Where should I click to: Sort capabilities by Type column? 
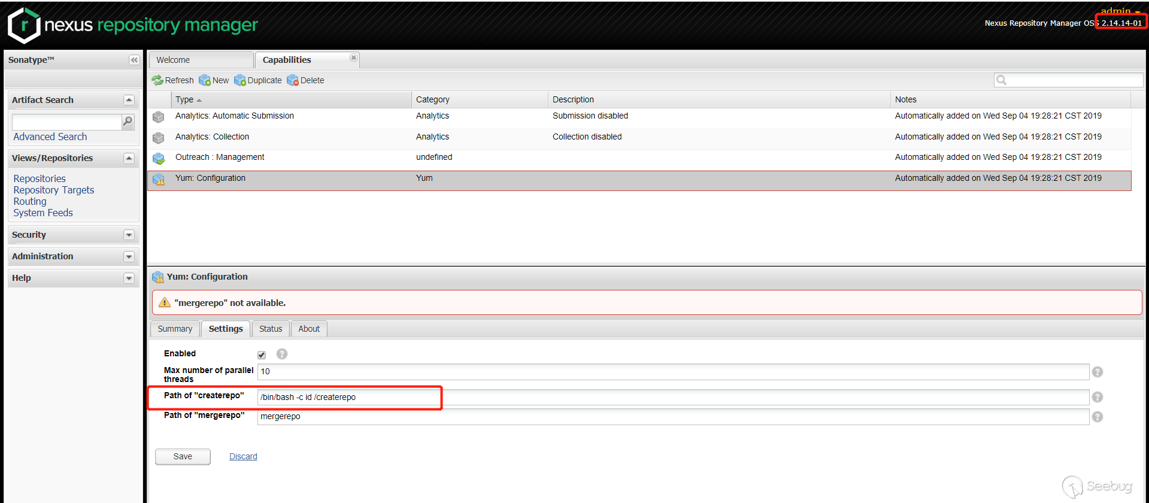click(x=292, y=99)
